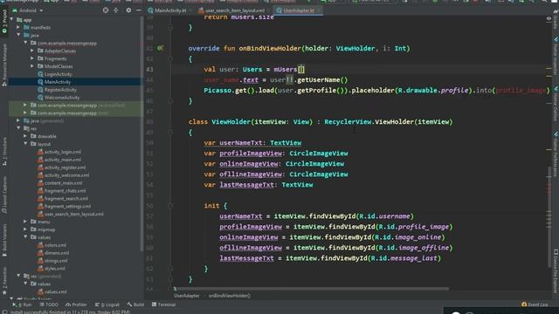Open the Run tool window button

(x=22, y=304)
